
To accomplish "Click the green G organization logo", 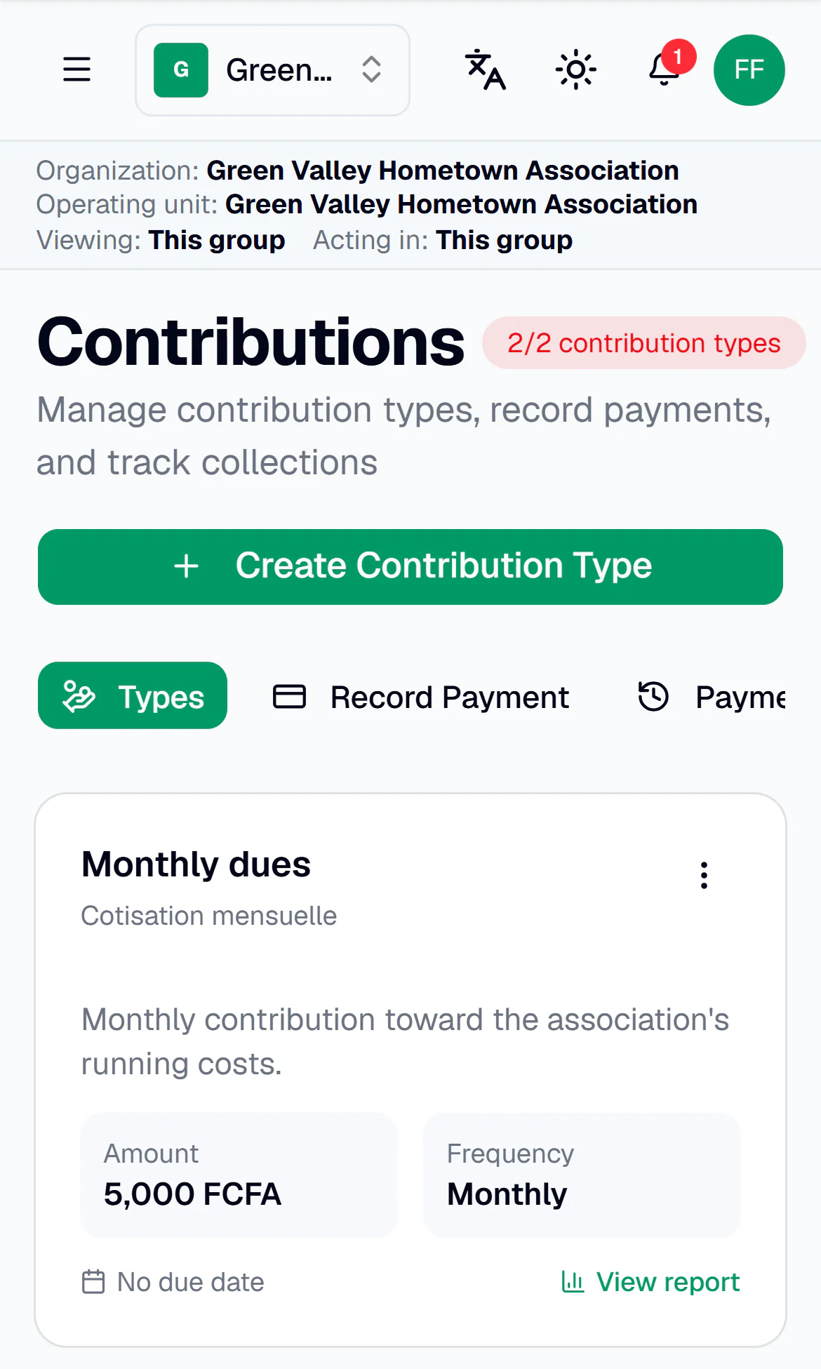I will tap(181, 70).
